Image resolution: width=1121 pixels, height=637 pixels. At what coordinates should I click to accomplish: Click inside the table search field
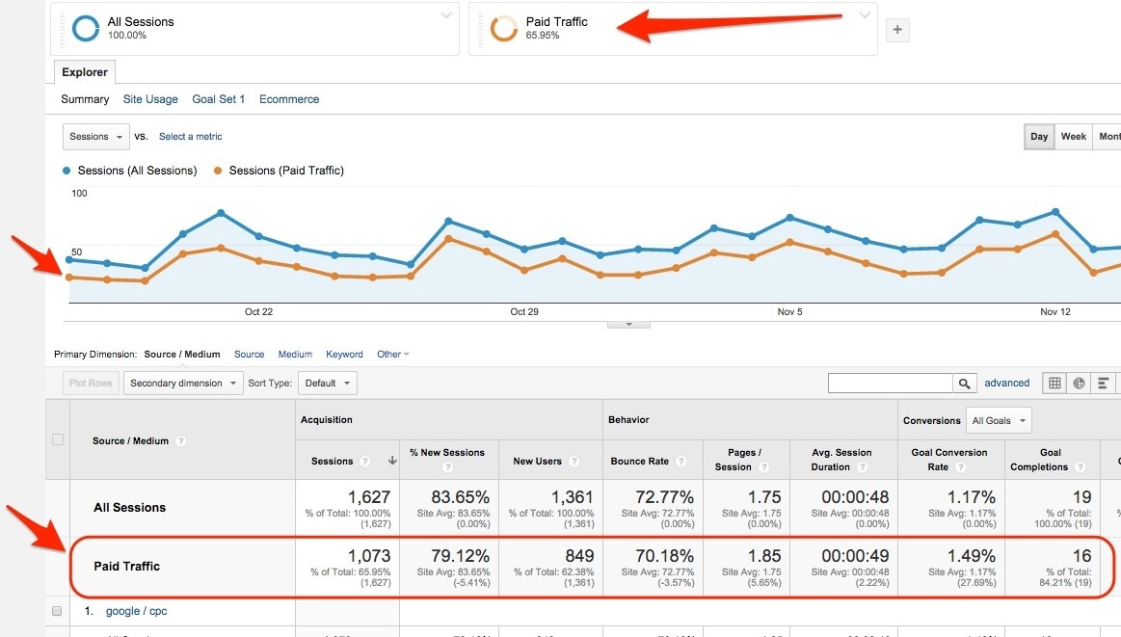(890, 384)
